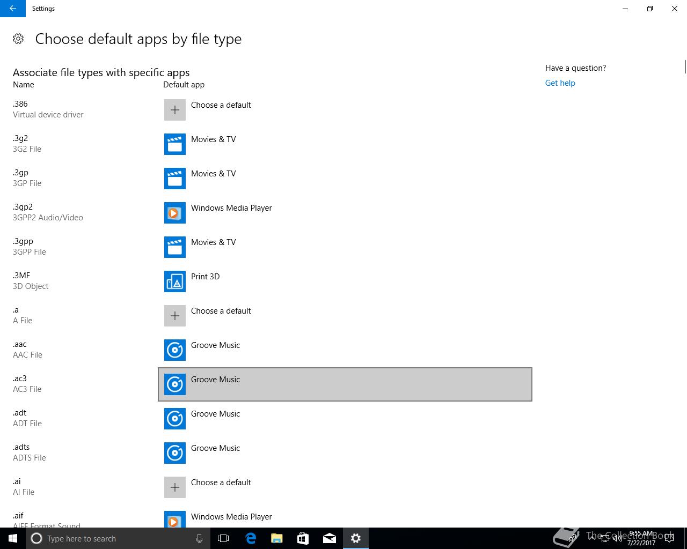The image size is (687, 549).
Task: Open File Explorer from the taskbar
Action: click(x=277, y=538)
